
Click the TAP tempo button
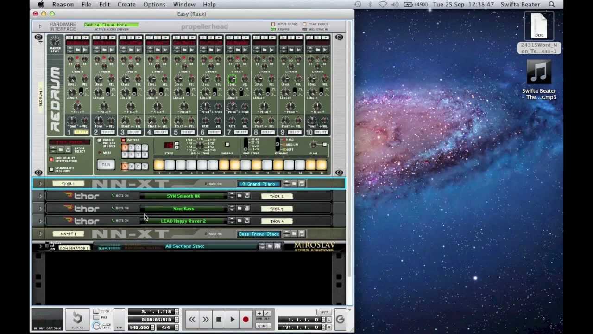tap(119, 320)
